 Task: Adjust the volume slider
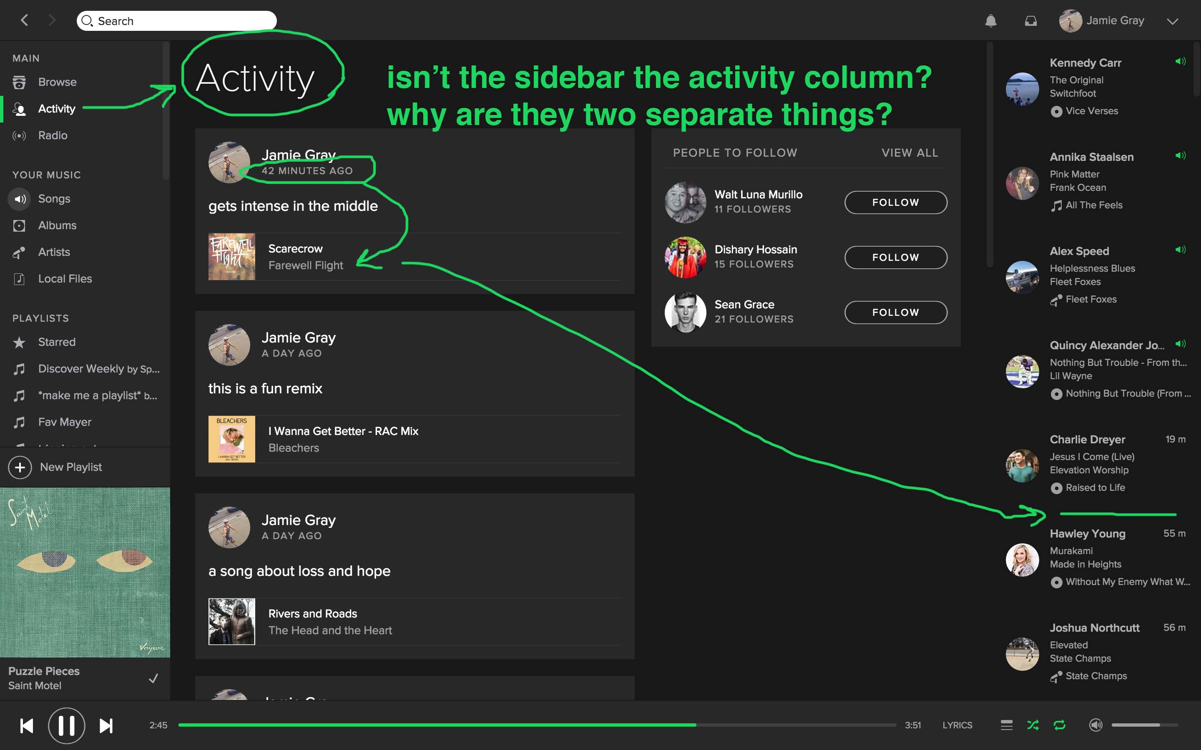click(x=1144, y=725)
